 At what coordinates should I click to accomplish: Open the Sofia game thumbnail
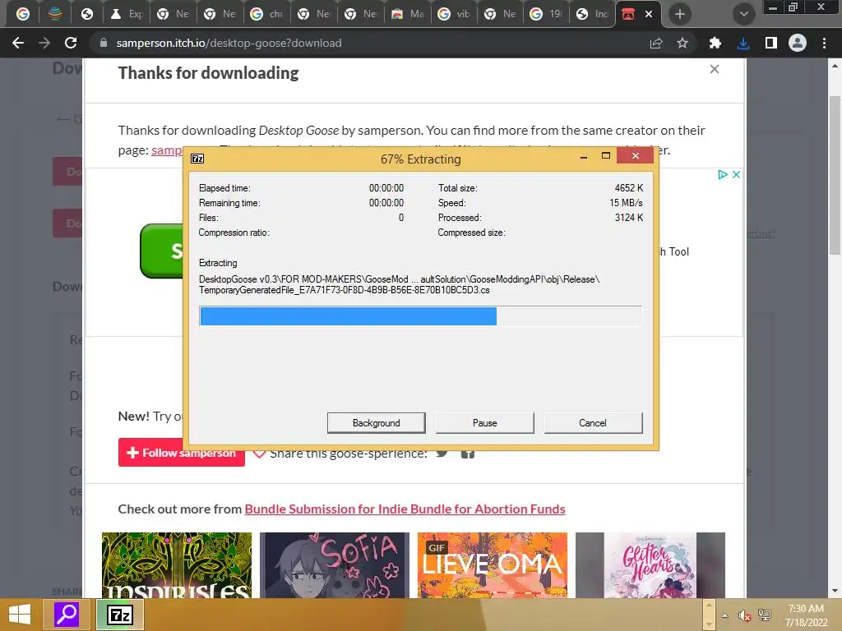(x=335, y=565)
